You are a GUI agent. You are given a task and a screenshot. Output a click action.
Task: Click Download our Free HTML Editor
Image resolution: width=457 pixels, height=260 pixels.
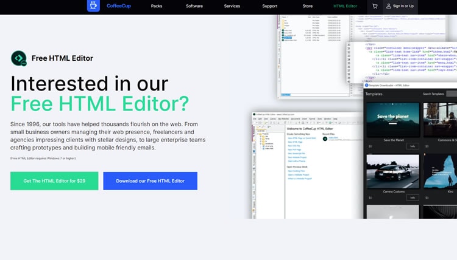(x=150, y=181)
